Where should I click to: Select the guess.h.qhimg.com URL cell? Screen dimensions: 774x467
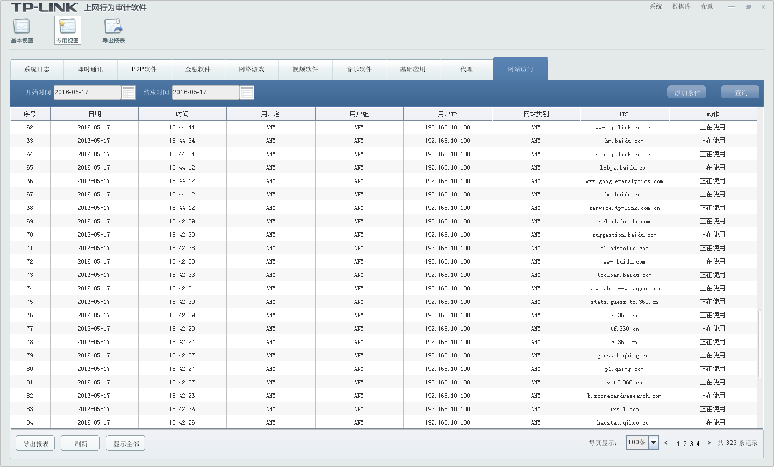(x=625, y=355)
